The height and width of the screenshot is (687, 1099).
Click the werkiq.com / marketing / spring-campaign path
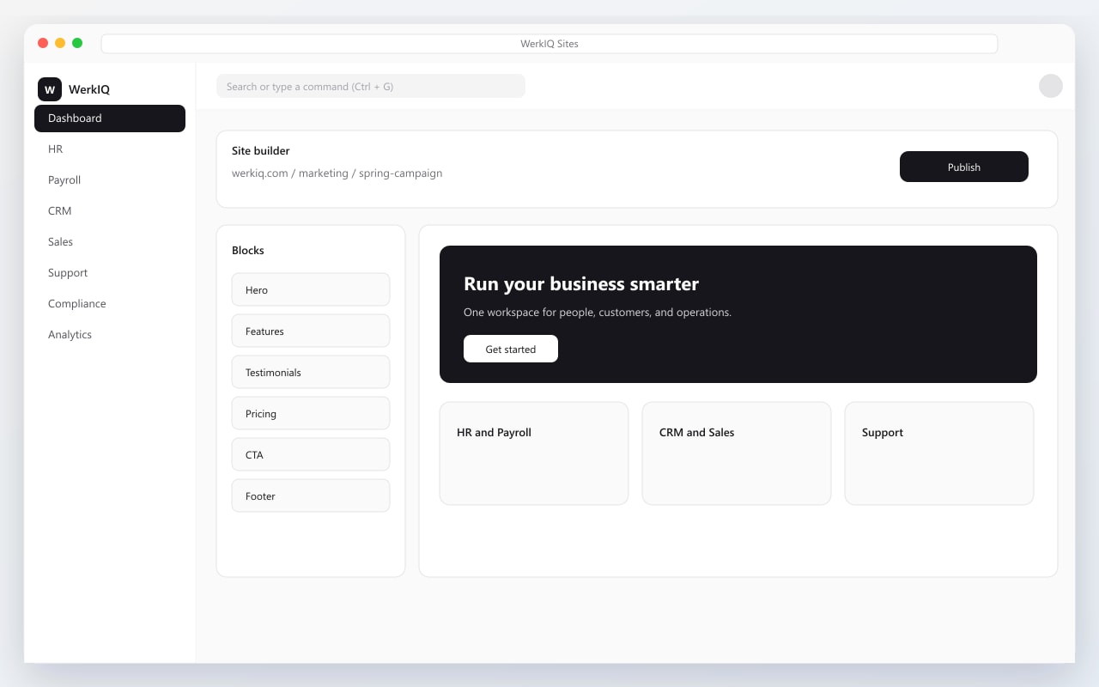337,173
